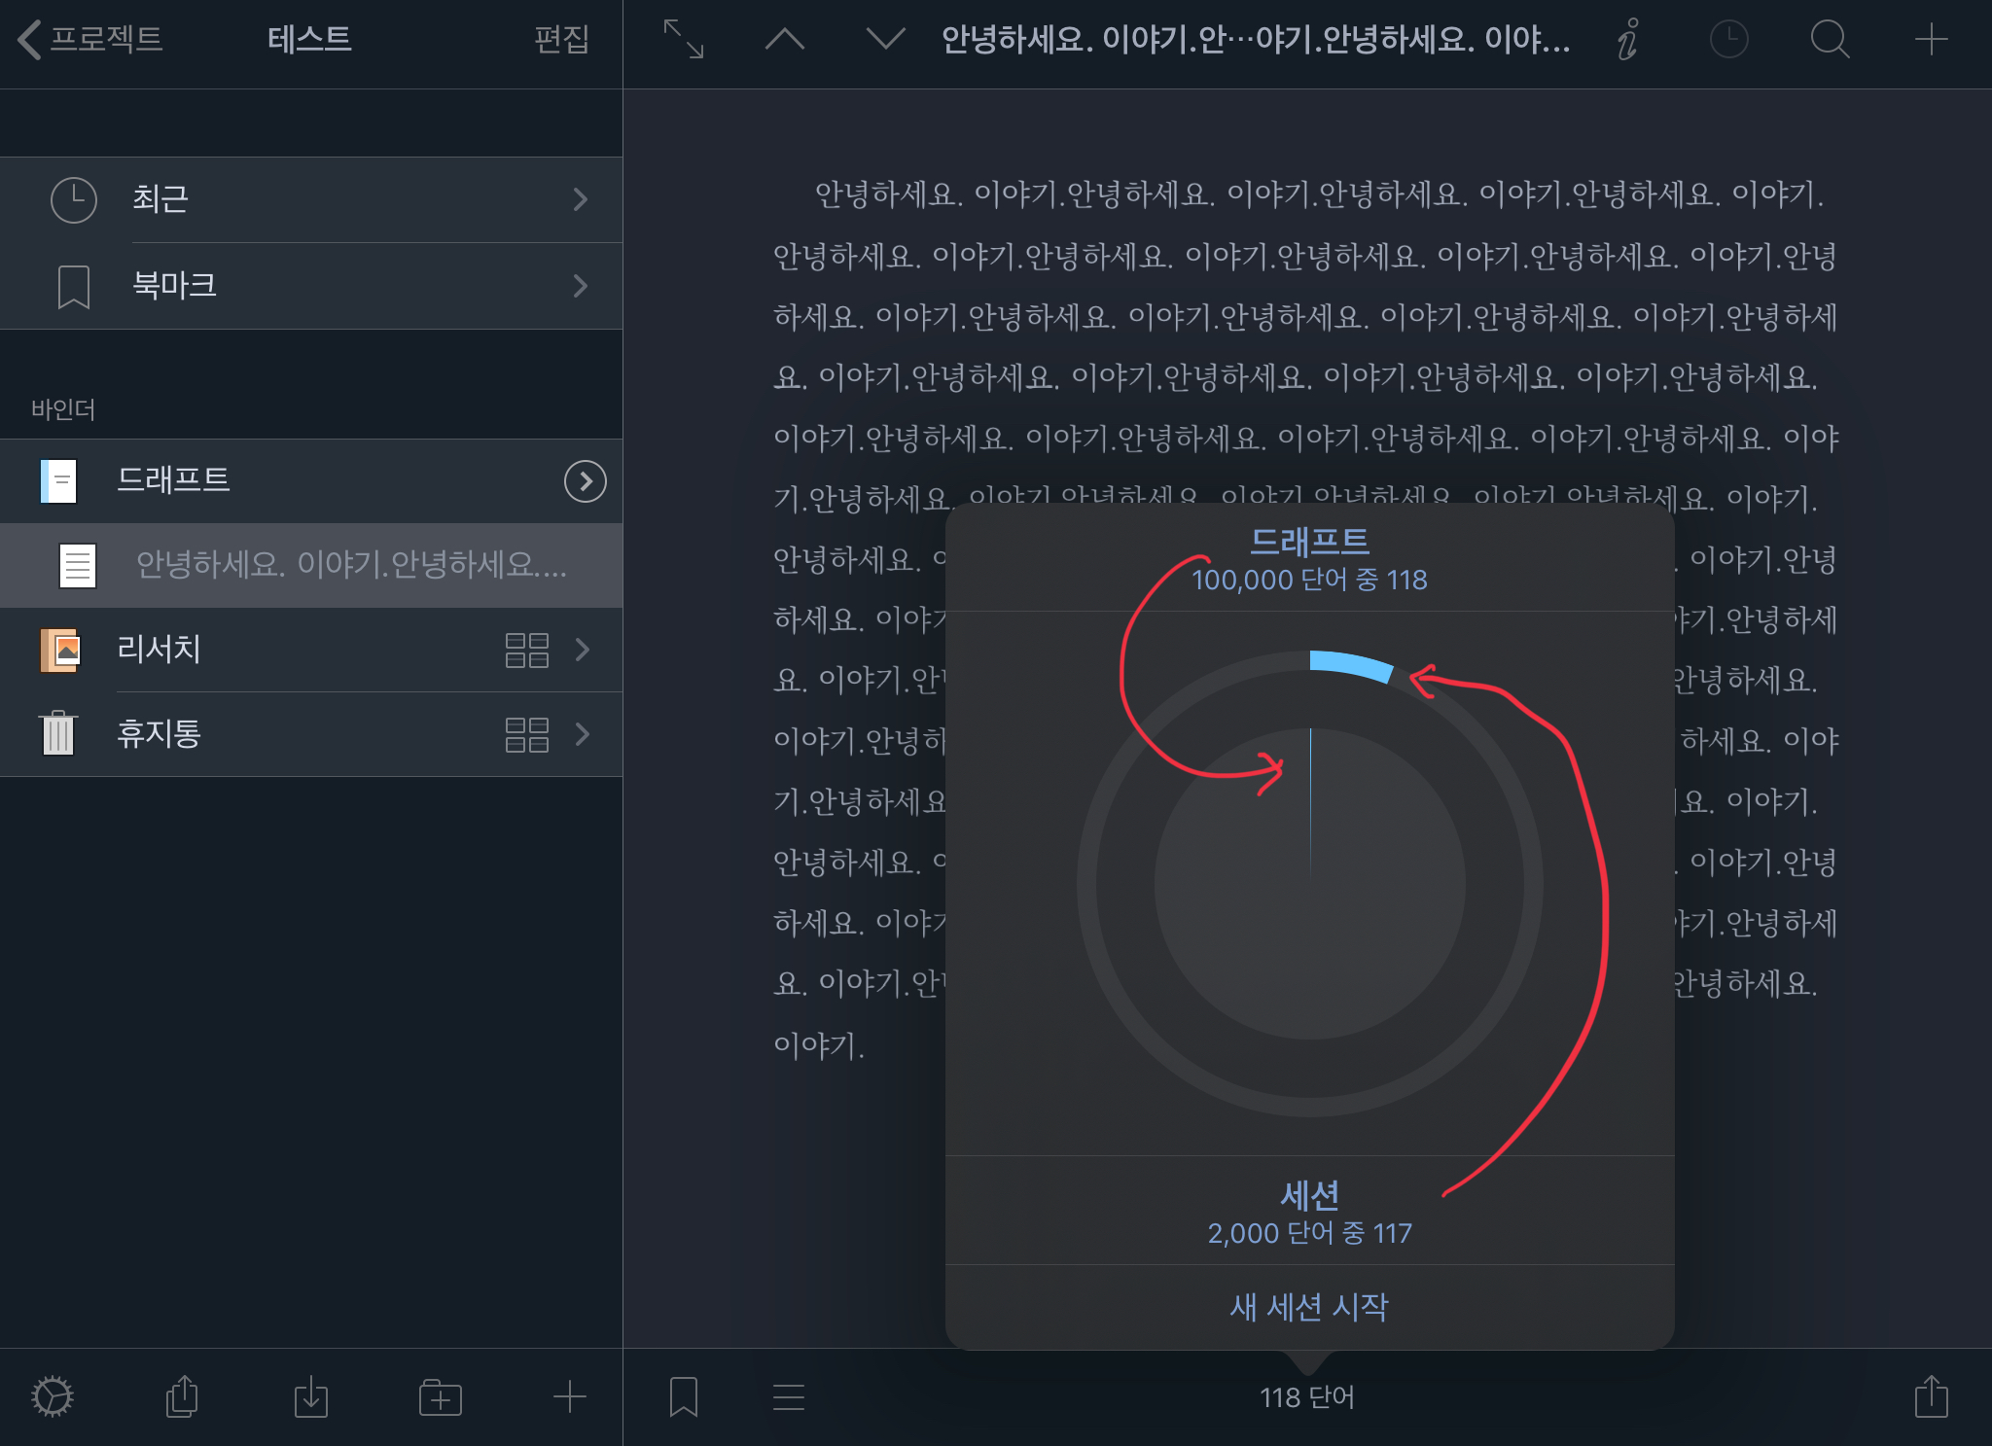
Task: Open 리서치 folder in binder
Action: (160, 650)
